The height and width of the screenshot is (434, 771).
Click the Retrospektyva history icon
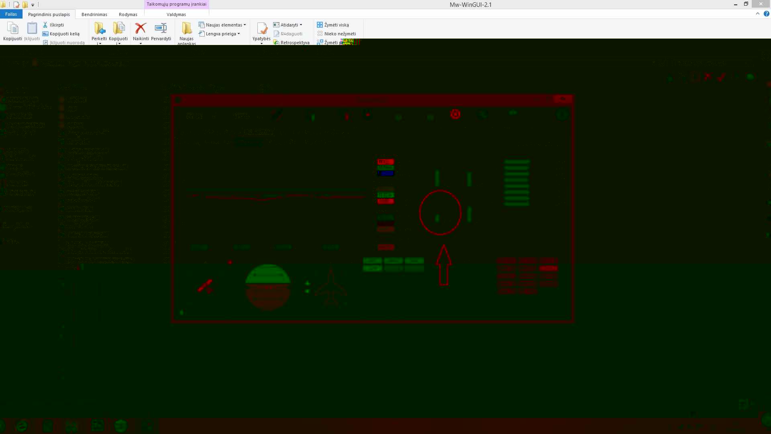click(276, 42)
